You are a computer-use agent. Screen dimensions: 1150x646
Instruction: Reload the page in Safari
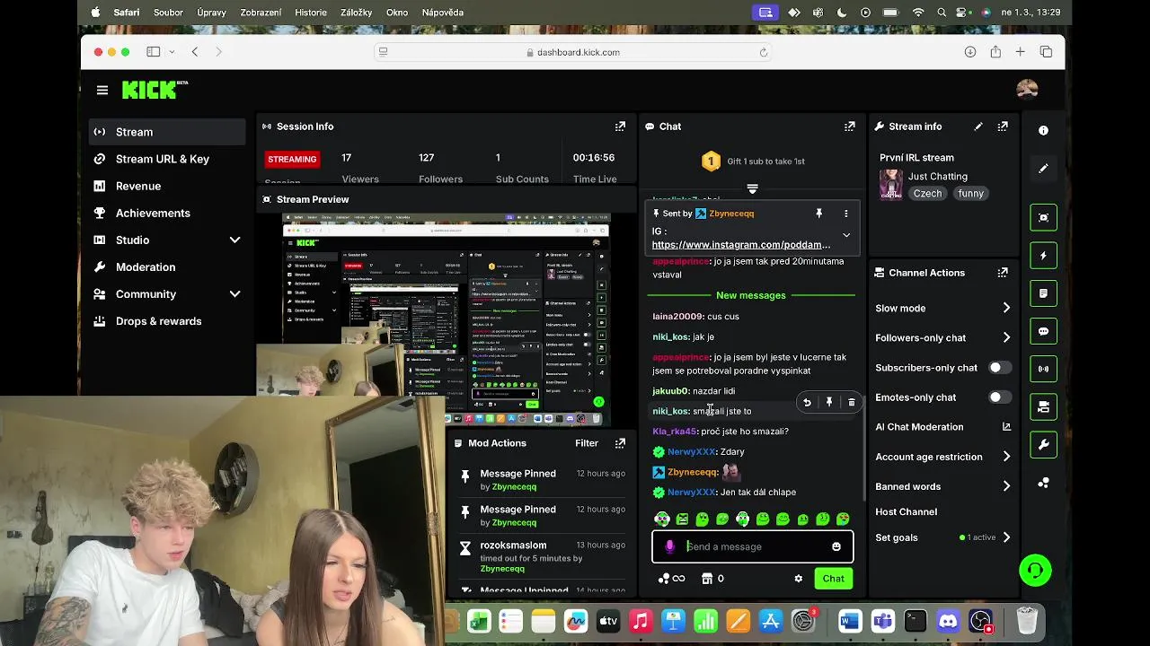click(764, 52)
